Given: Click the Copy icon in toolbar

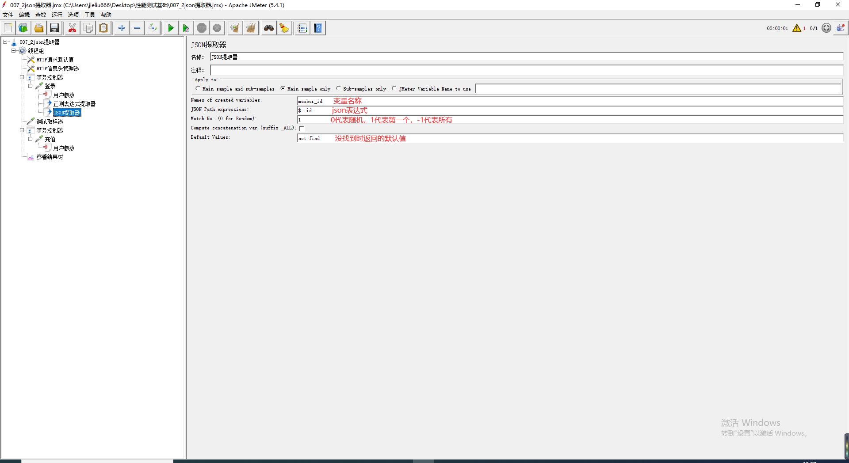Looking at the screenshot, I should pos(88,28).
